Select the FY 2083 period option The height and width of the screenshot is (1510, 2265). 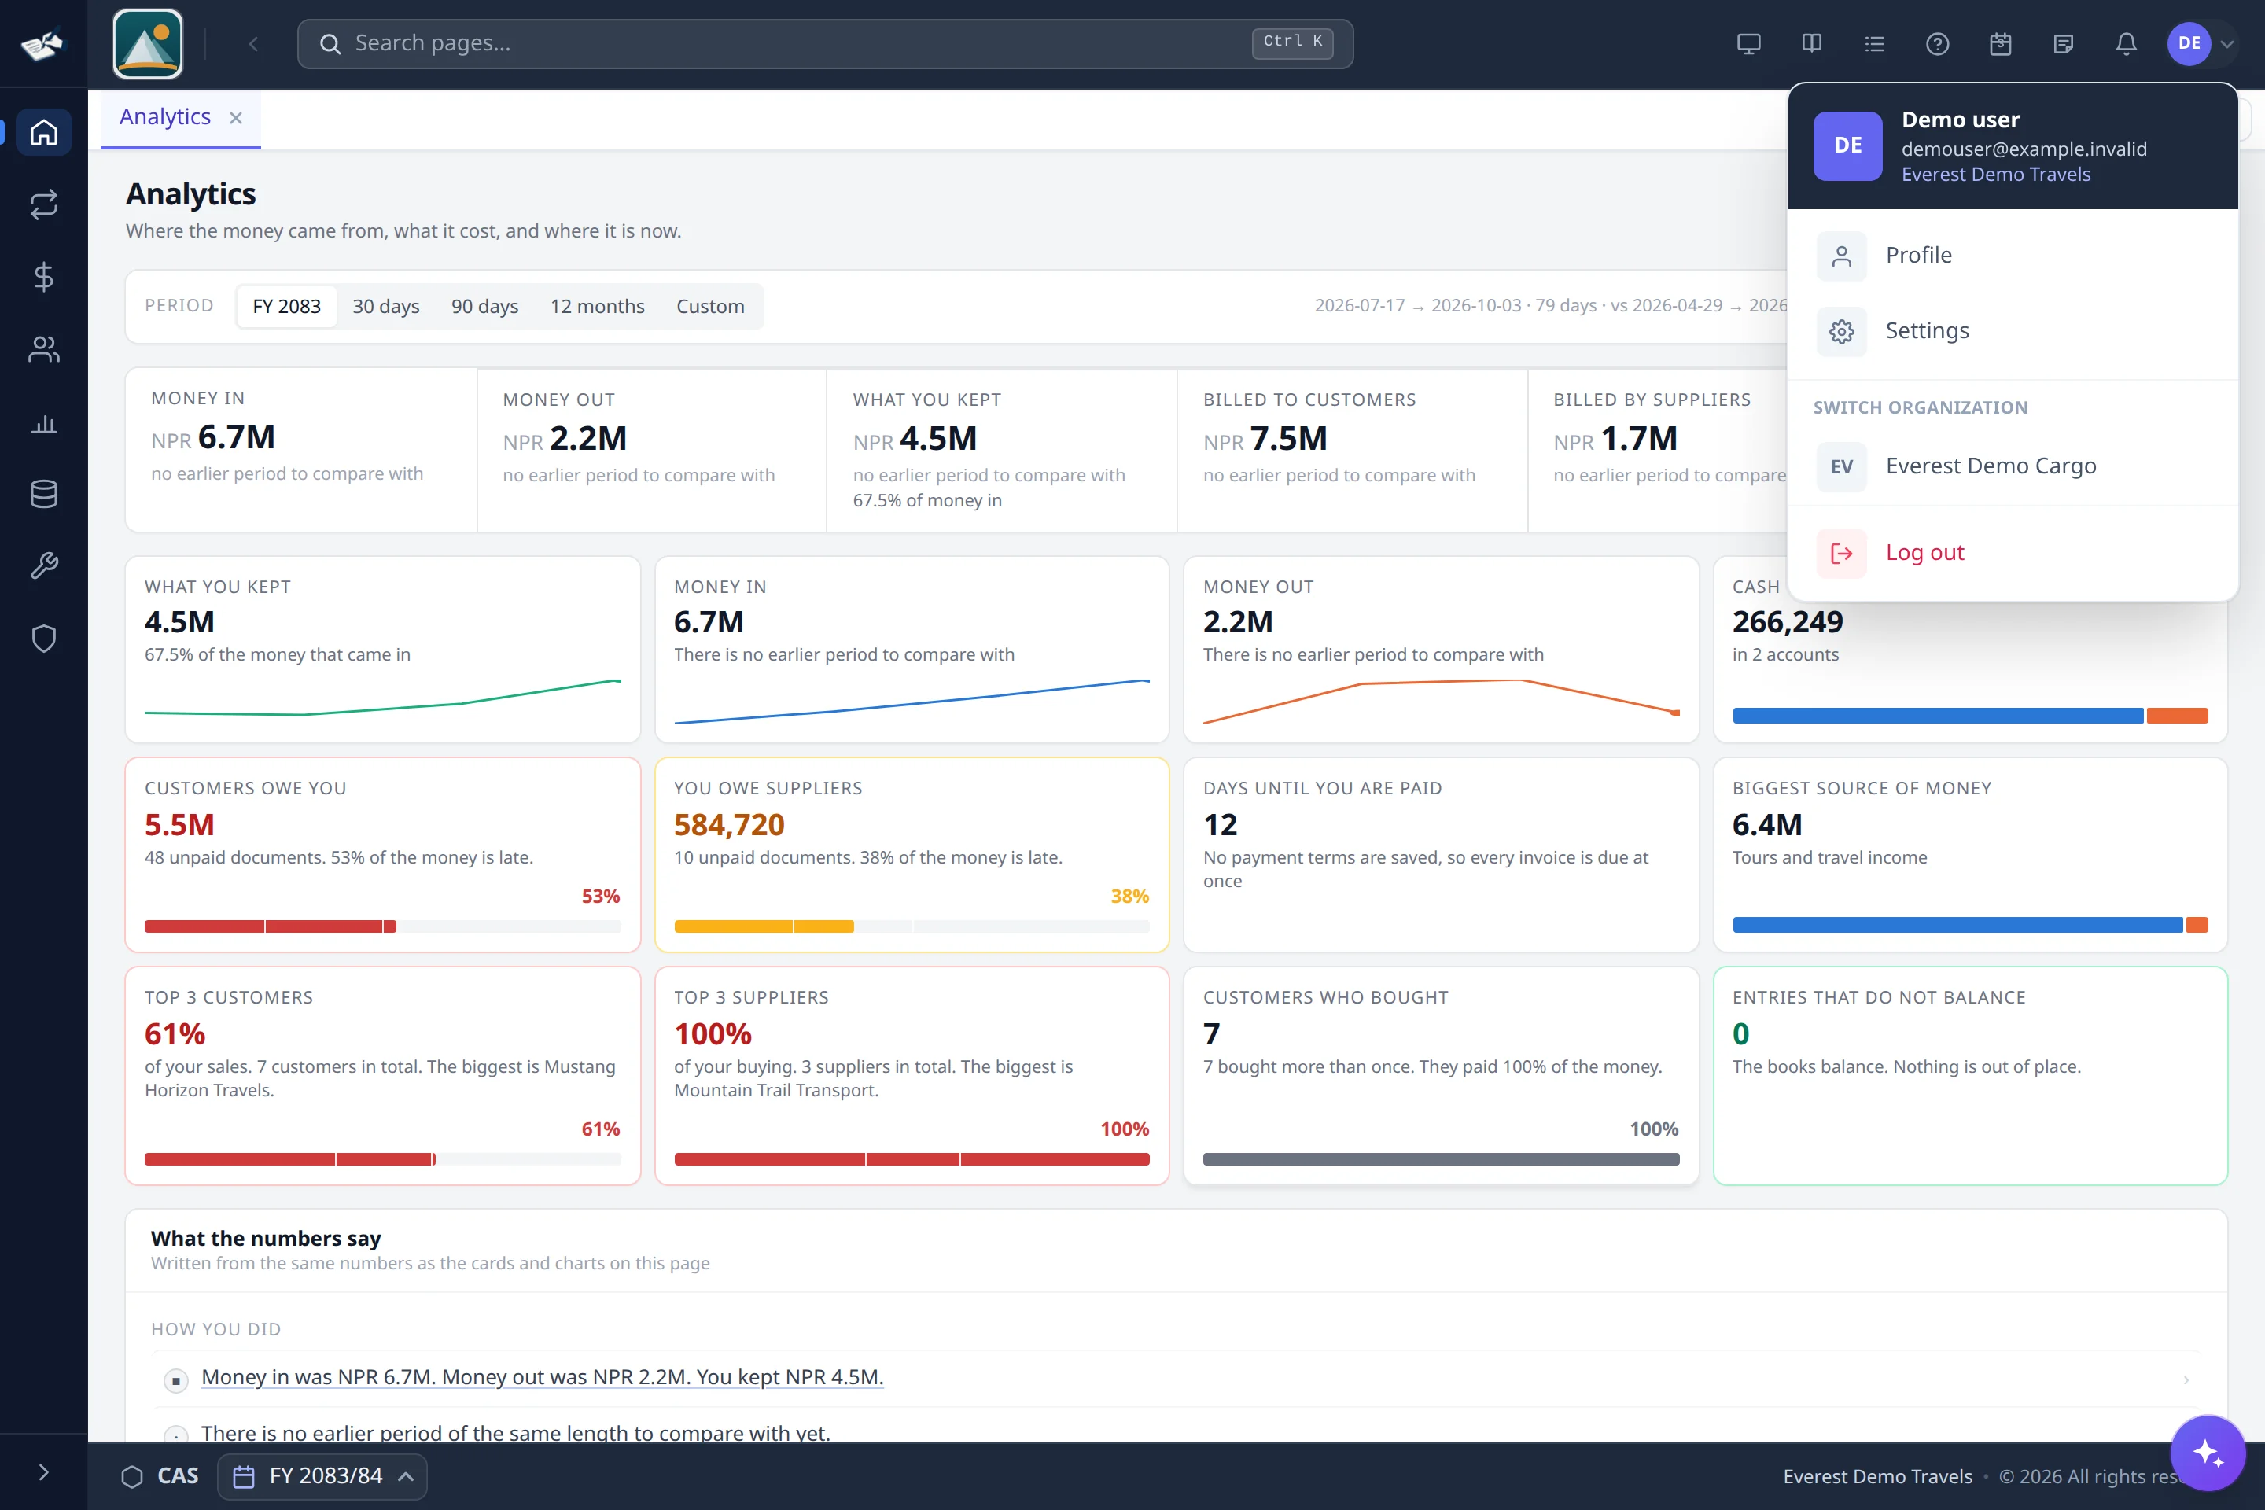286,306
